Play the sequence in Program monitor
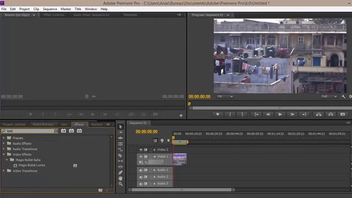This screenshot has width=352, height=198. [280, 114]
